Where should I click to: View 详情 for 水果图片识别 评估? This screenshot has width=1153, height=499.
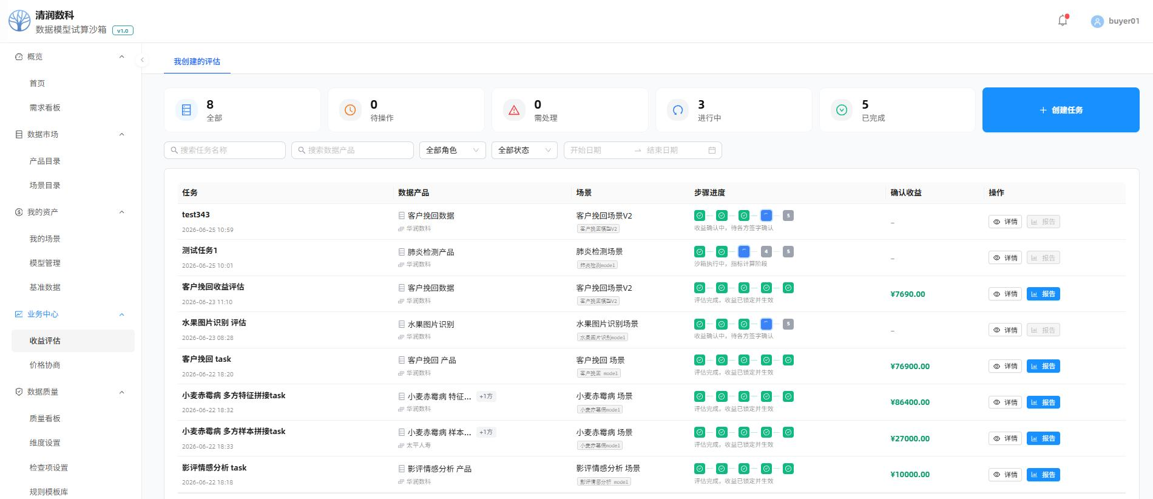click(x=1006, y=330)
